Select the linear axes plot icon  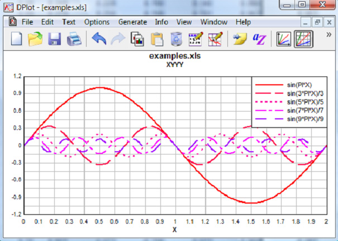284,39
